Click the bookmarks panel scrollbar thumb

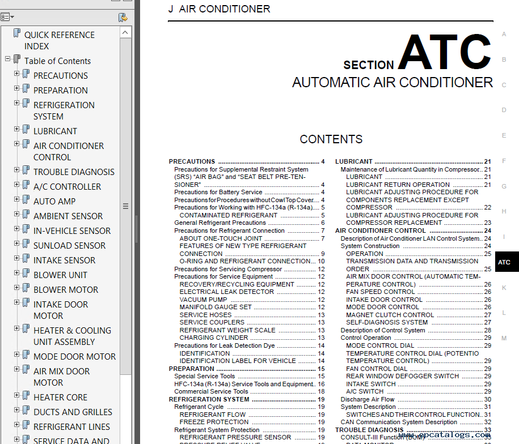(125, 206)
